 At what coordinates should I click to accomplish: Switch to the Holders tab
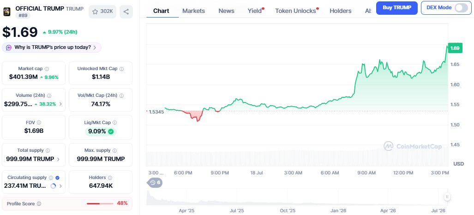(x=341, y=11)
